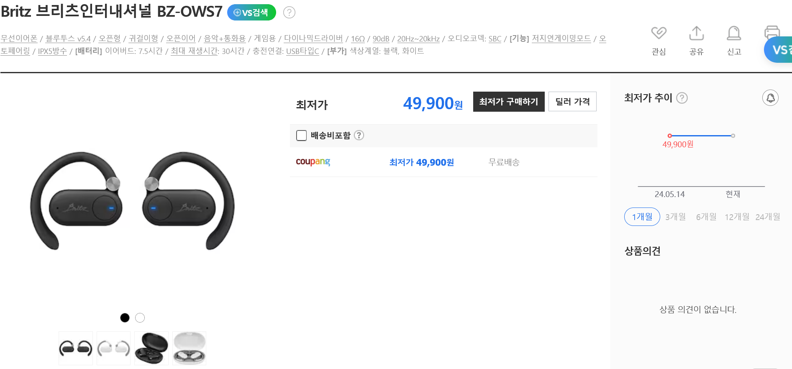Open the 귀걸이형 spec link
792x369 pixels.
tap(144, 38)
